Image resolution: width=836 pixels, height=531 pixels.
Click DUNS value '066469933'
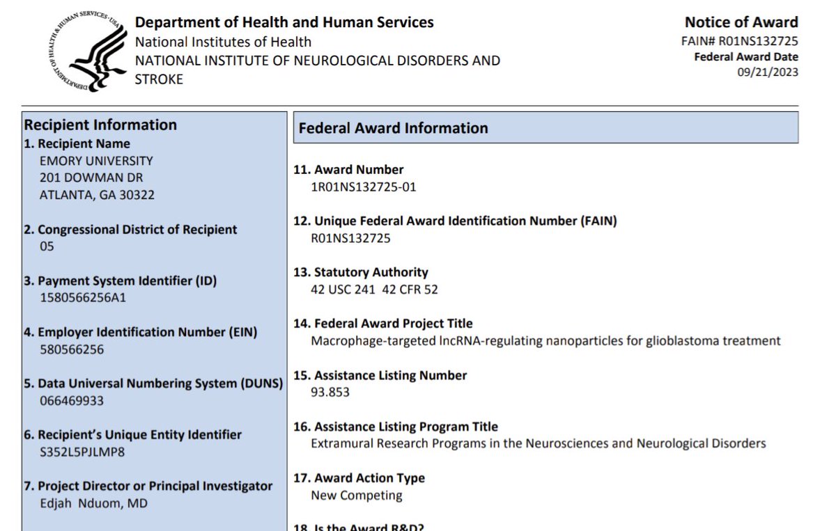pyautogui.click(x=72, y=401)
